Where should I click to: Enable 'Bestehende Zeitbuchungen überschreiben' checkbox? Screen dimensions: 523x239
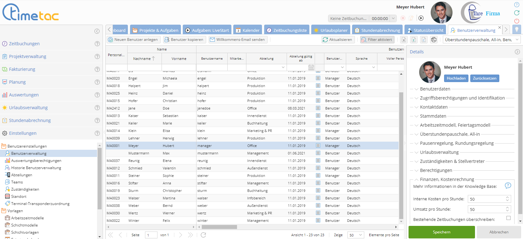pyautogui.click(x=508, y=218)
